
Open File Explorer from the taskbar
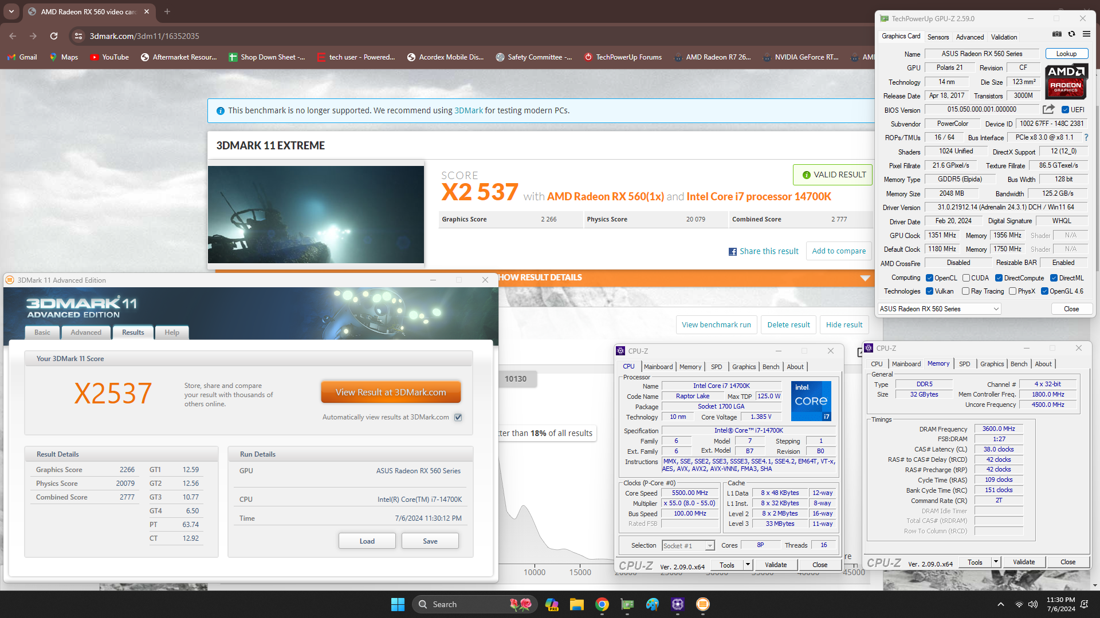pos(576,604)
